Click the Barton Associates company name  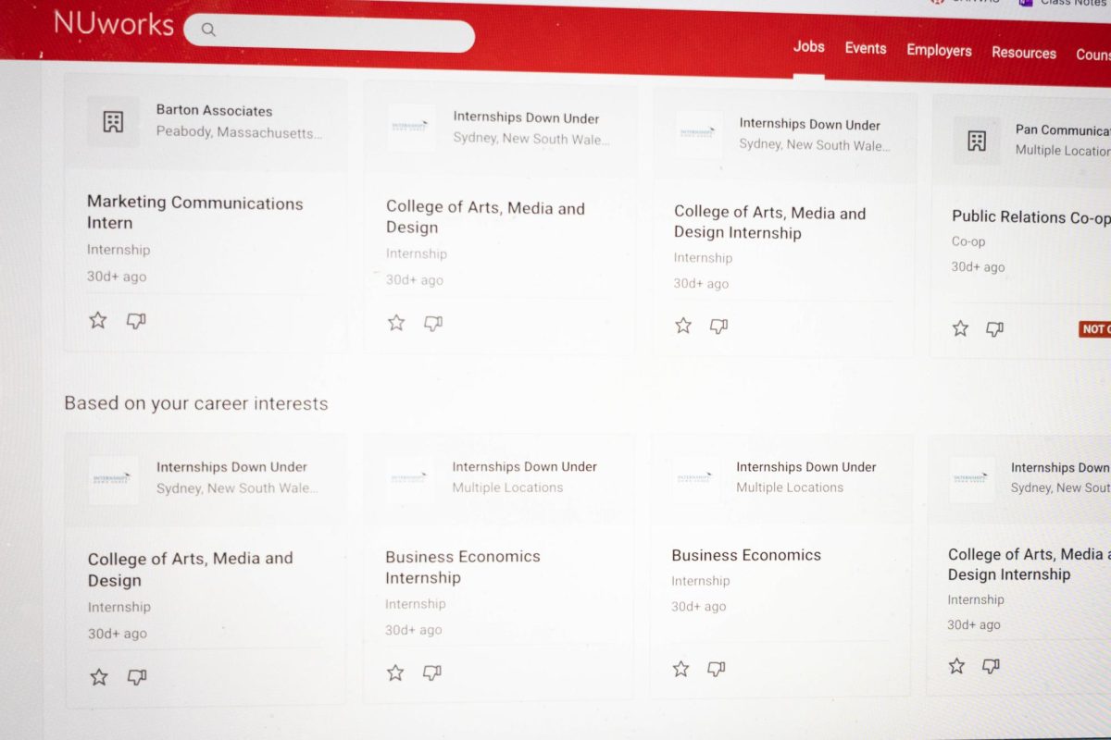point(214,110)
